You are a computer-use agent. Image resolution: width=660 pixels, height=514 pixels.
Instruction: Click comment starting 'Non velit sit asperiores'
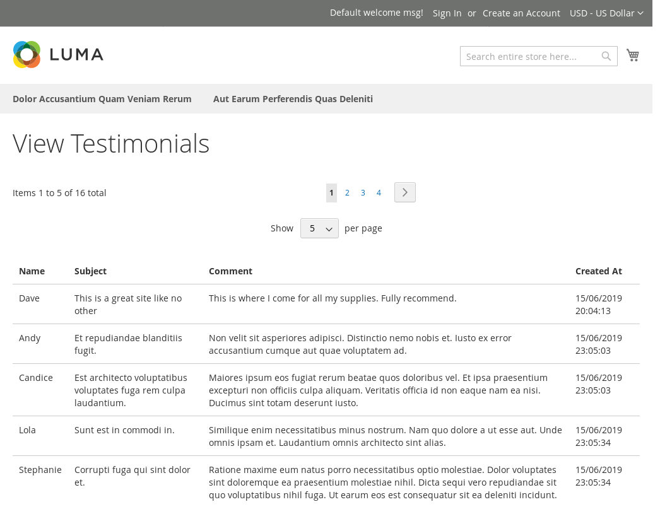[360, 344]
